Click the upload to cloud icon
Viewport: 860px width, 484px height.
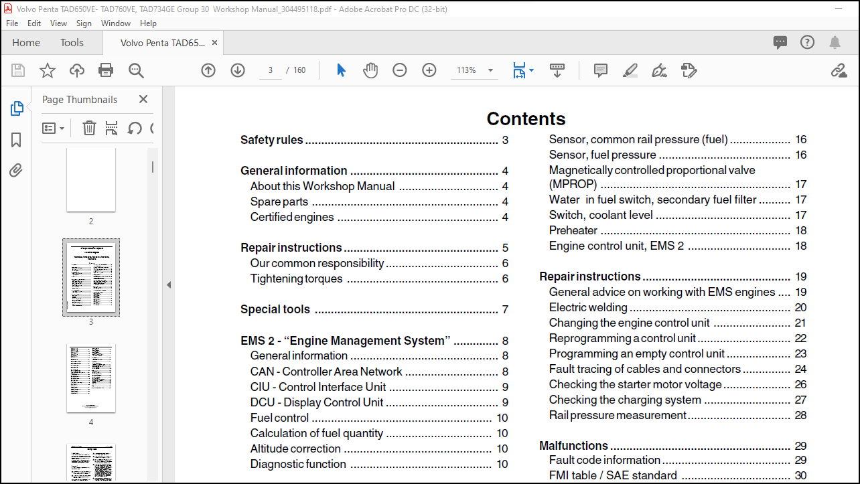click(77, 70)
